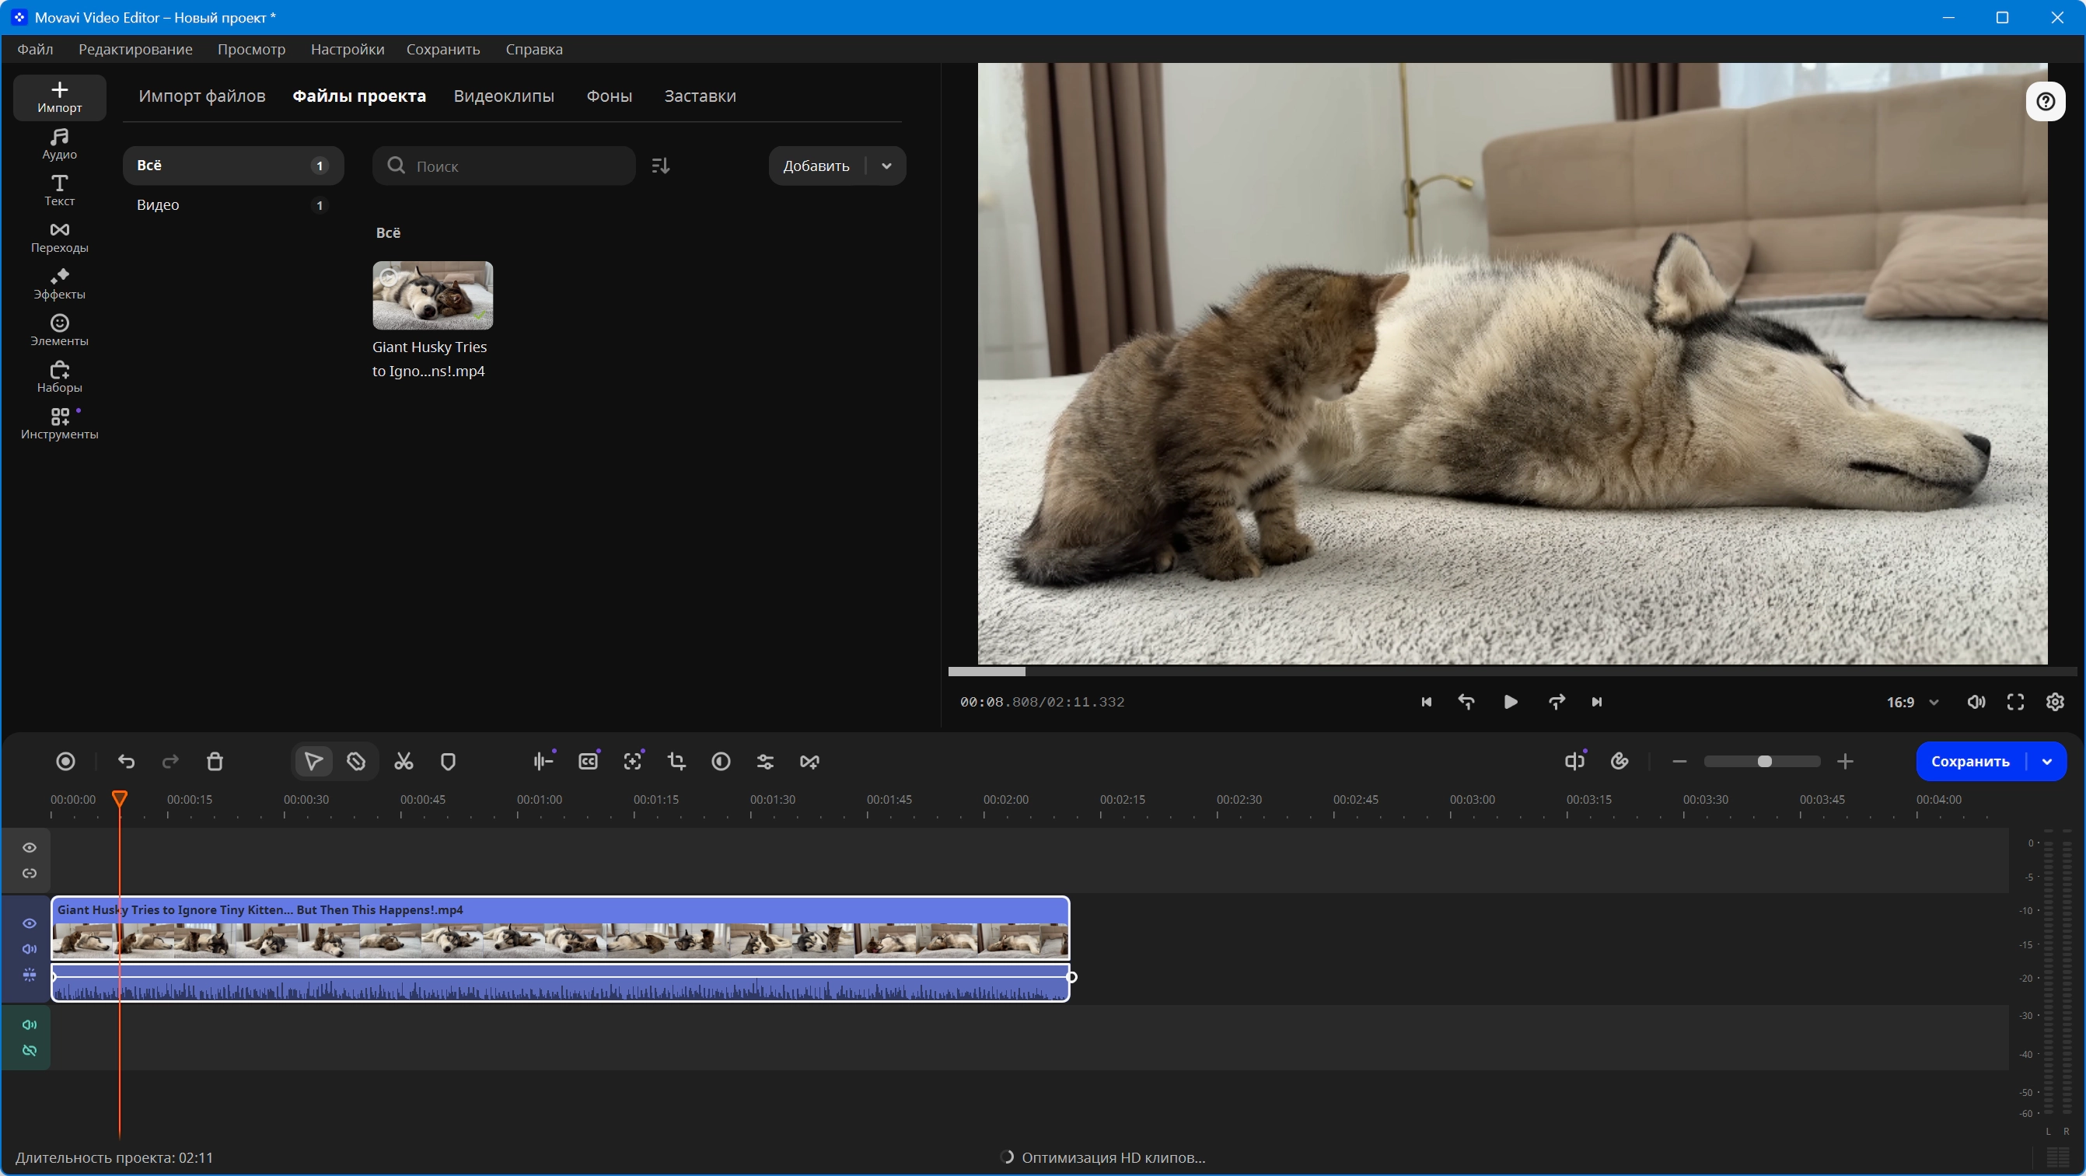This screenshot has height=1176, width=2086.
Task: Expand the Добавить dropdown arrow
Action: coord(886,165)
